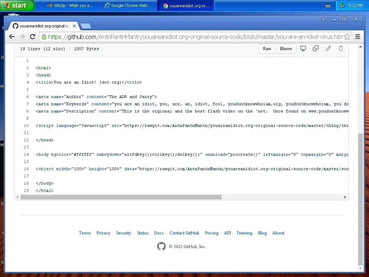The width and height of the screenshot is (369, 277).
Task: Select line number 4
Action: (27, 82)
